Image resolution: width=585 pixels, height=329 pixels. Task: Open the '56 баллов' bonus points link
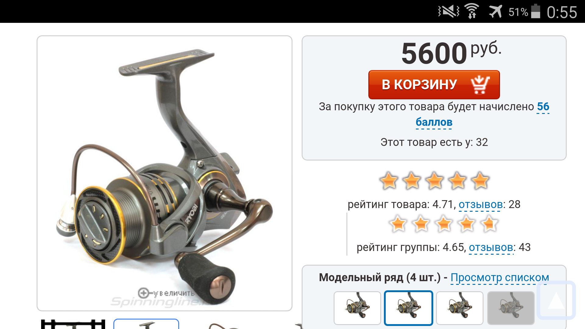[483, 115]
